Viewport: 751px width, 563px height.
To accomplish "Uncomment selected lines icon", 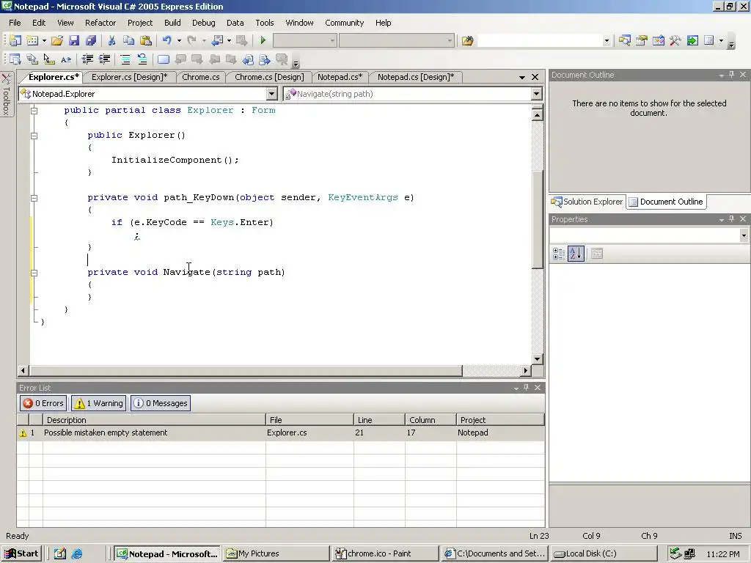I will point(142,59).
